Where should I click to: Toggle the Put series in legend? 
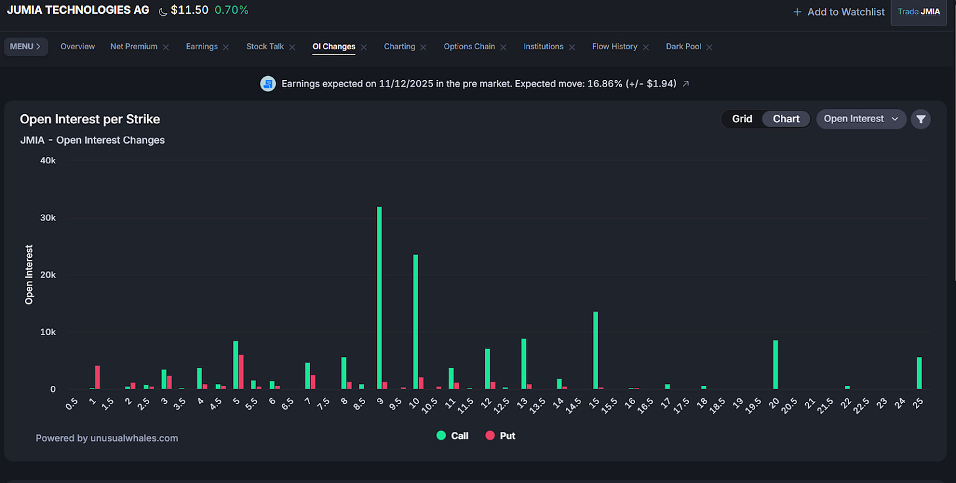point(500,436)
